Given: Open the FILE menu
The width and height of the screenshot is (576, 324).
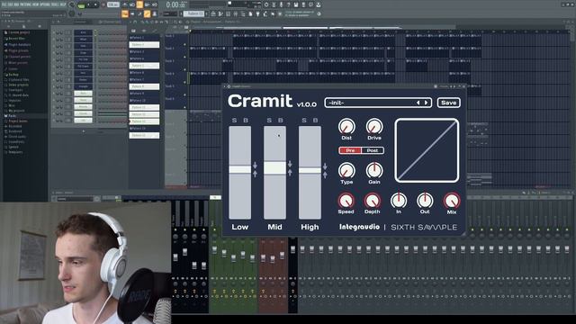Looking at the screenshot, I should pos(4,4).
